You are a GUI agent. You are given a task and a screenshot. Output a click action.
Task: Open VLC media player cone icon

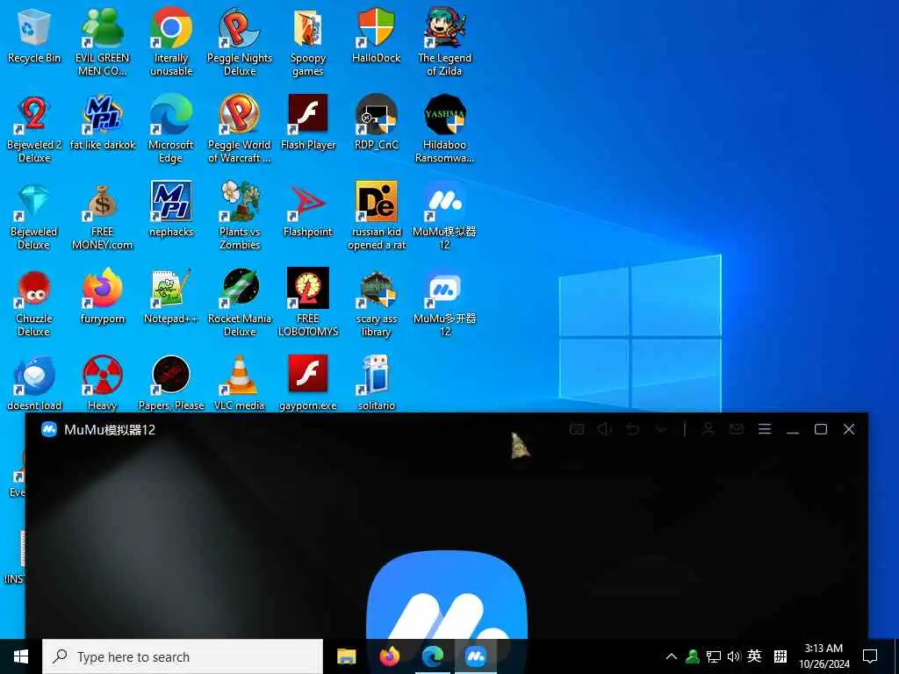click(240, 383)
